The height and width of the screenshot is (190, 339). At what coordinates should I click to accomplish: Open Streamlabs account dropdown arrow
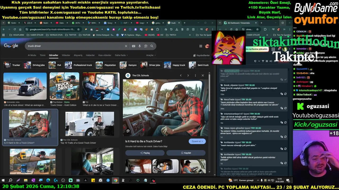289,49
